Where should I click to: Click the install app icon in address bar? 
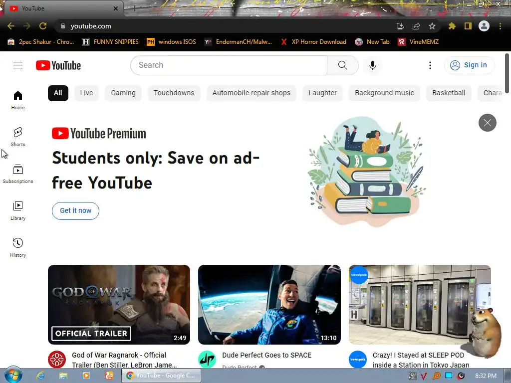point(400,26)
